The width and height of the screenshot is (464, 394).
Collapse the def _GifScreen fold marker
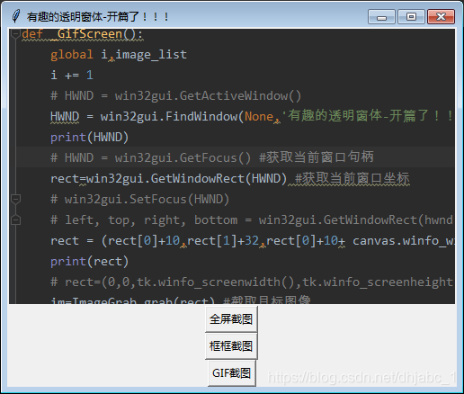[15, 33]
